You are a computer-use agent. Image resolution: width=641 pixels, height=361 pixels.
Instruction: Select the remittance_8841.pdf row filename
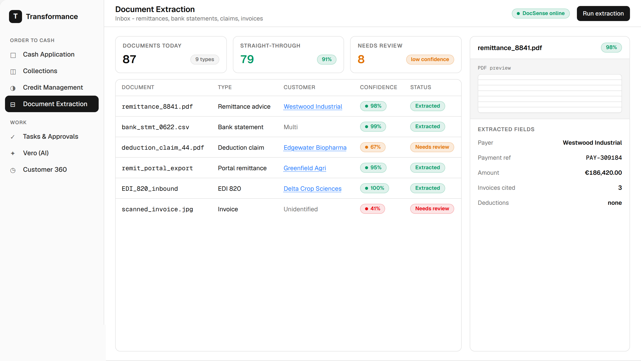157,106
